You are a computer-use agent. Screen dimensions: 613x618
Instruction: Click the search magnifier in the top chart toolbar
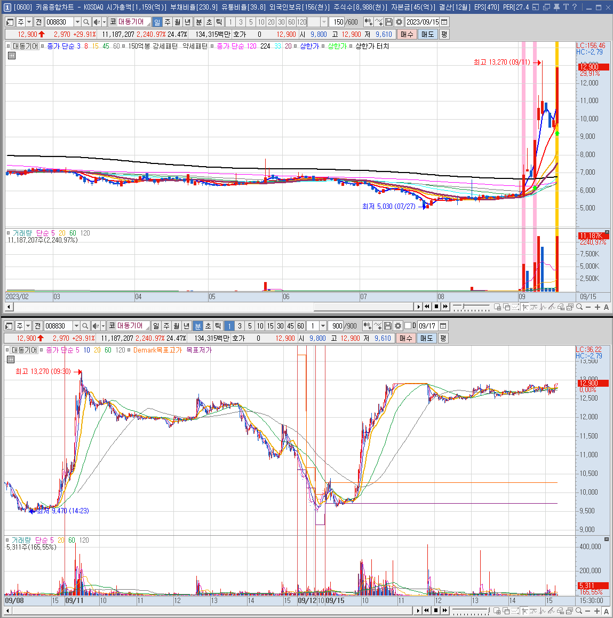[86, 22]
